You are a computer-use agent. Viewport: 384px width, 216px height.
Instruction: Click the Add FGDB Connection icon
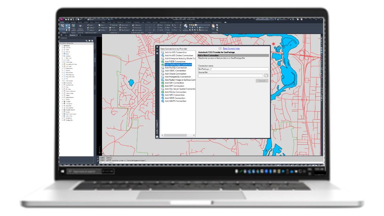(163, 62)
